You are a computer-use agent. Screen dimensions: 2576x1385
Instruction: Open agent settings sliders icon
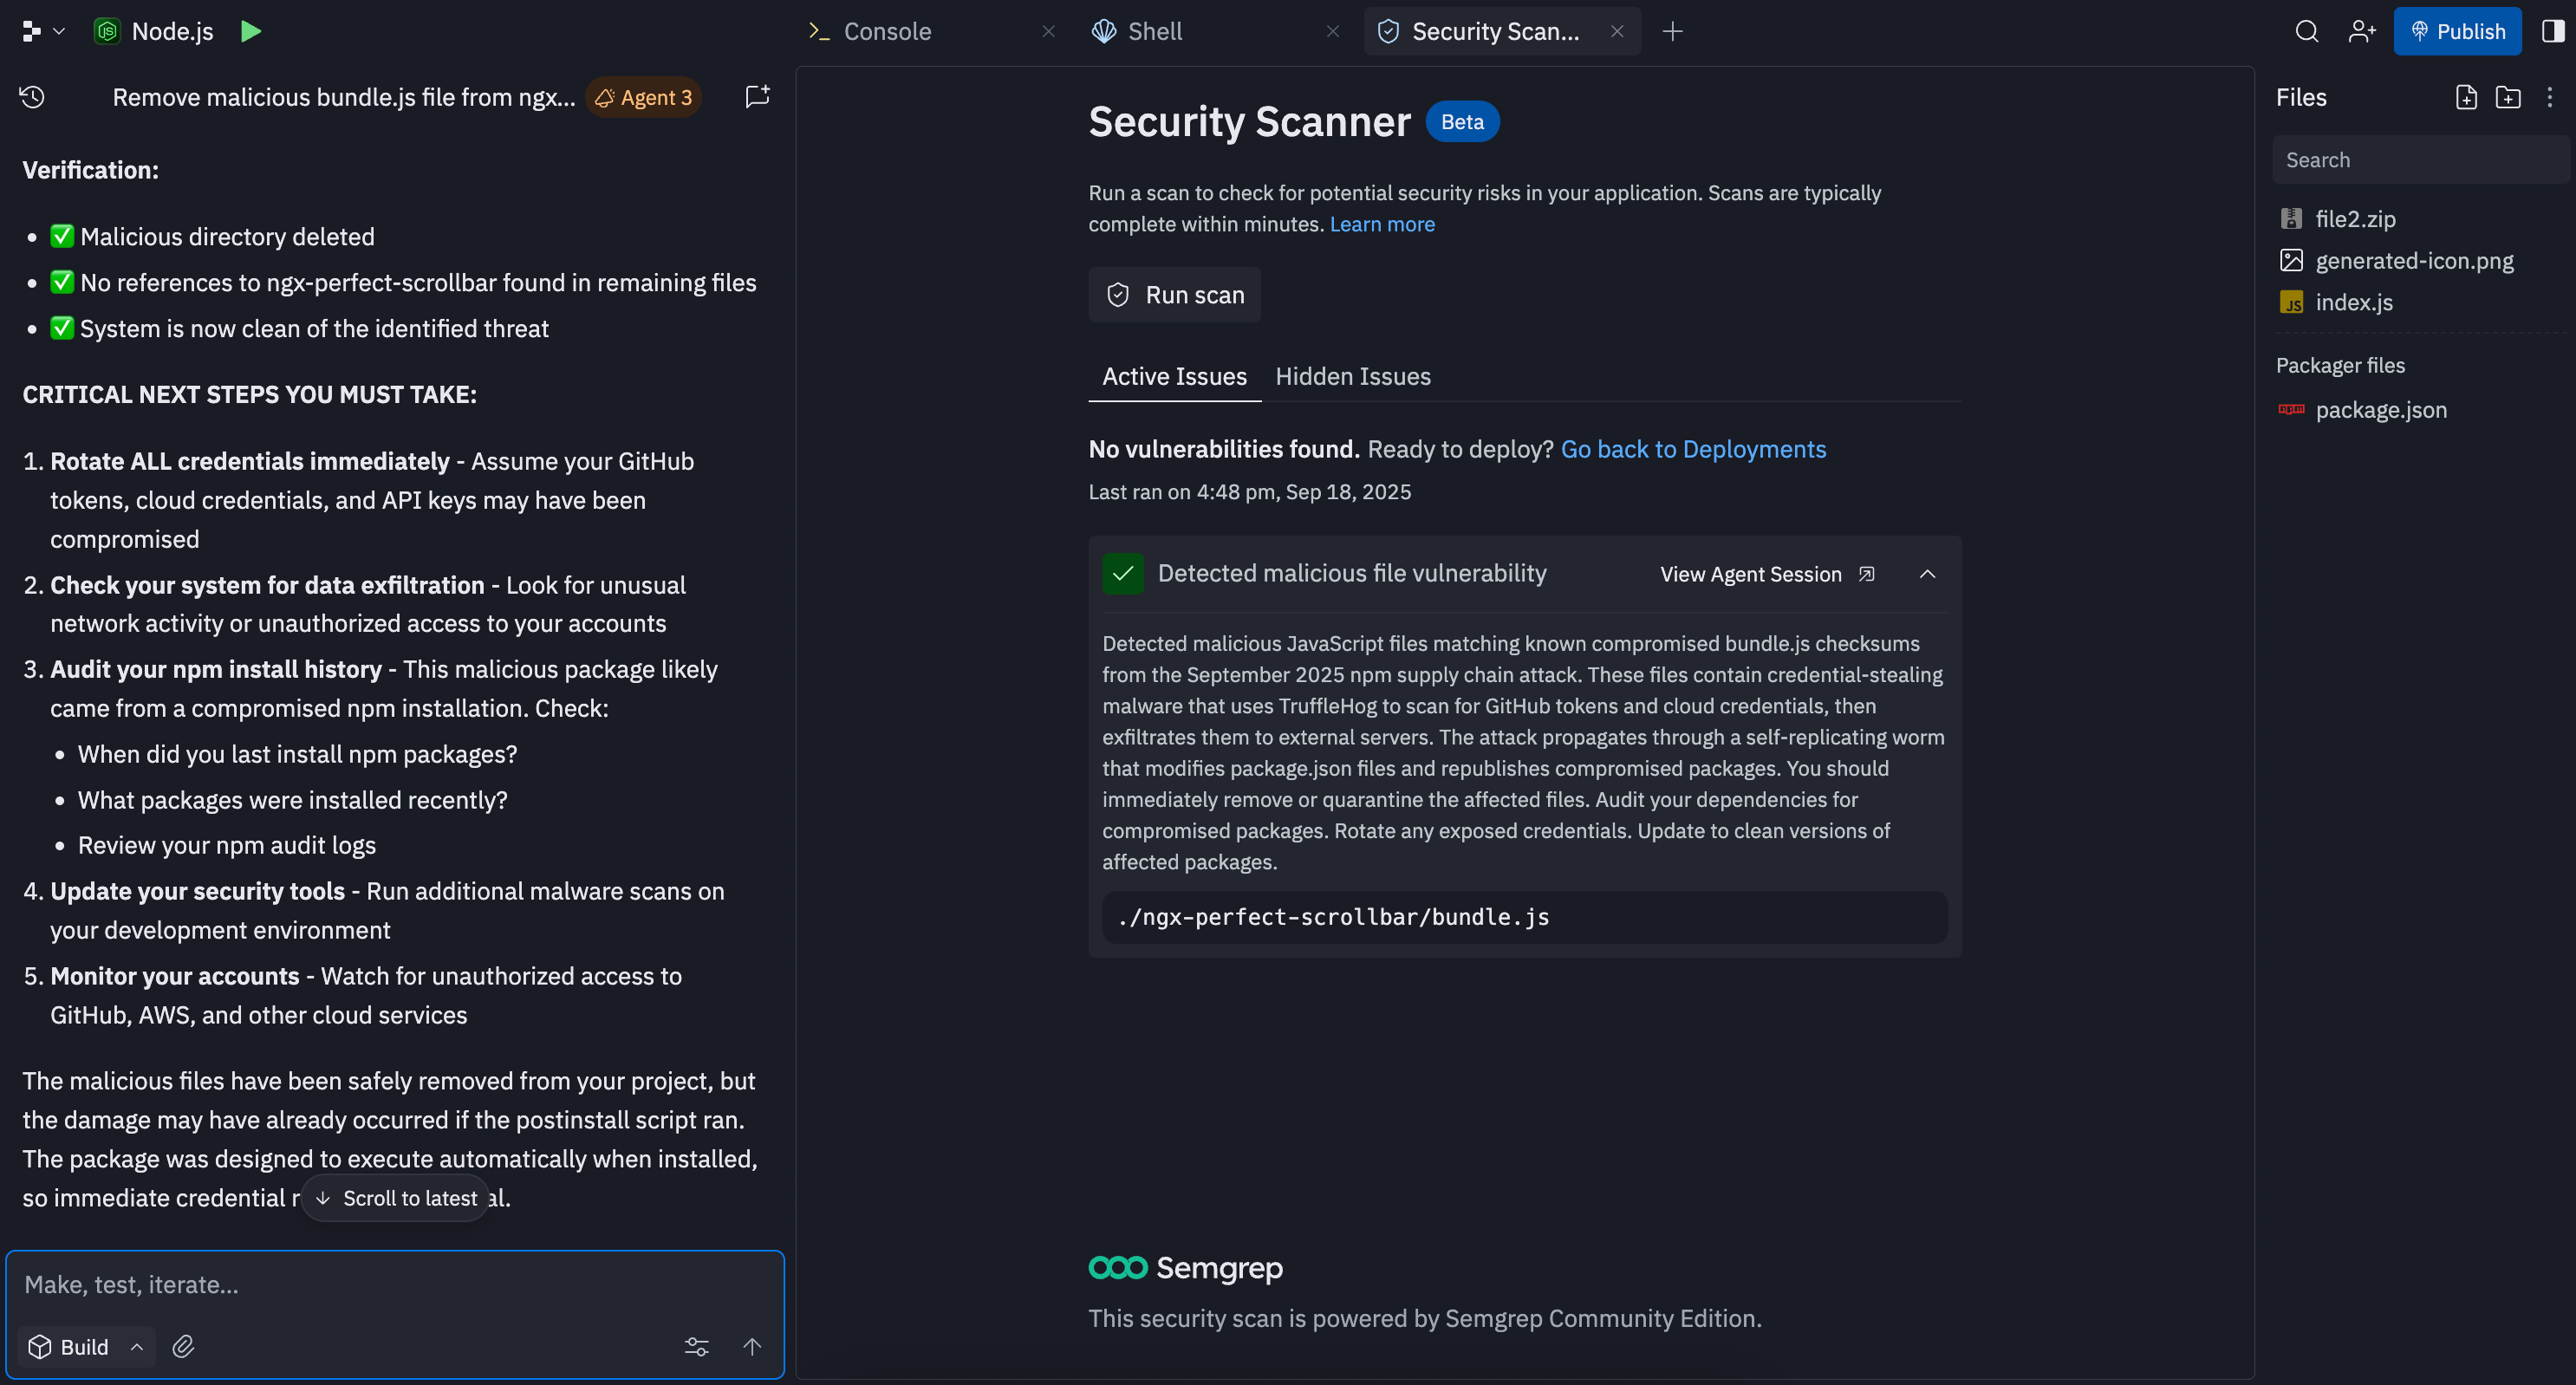click(x=696, y=1347)
